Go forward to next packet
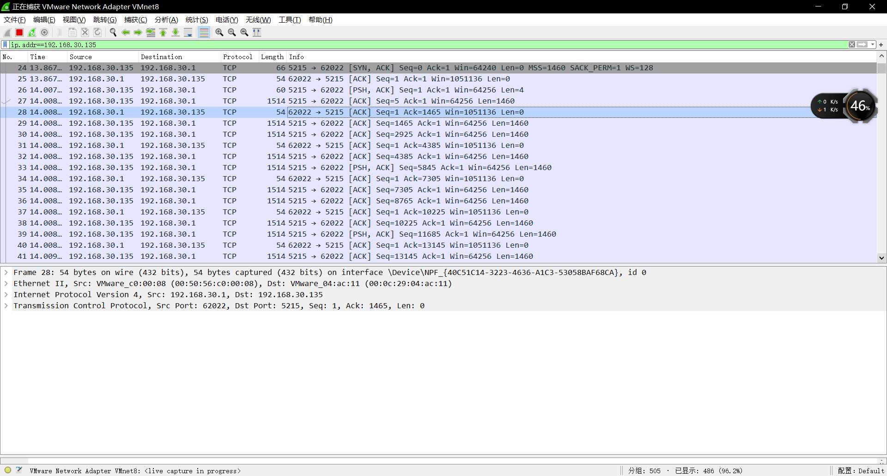The height and width of the screenshot is (476, 887). coord(138,32)
